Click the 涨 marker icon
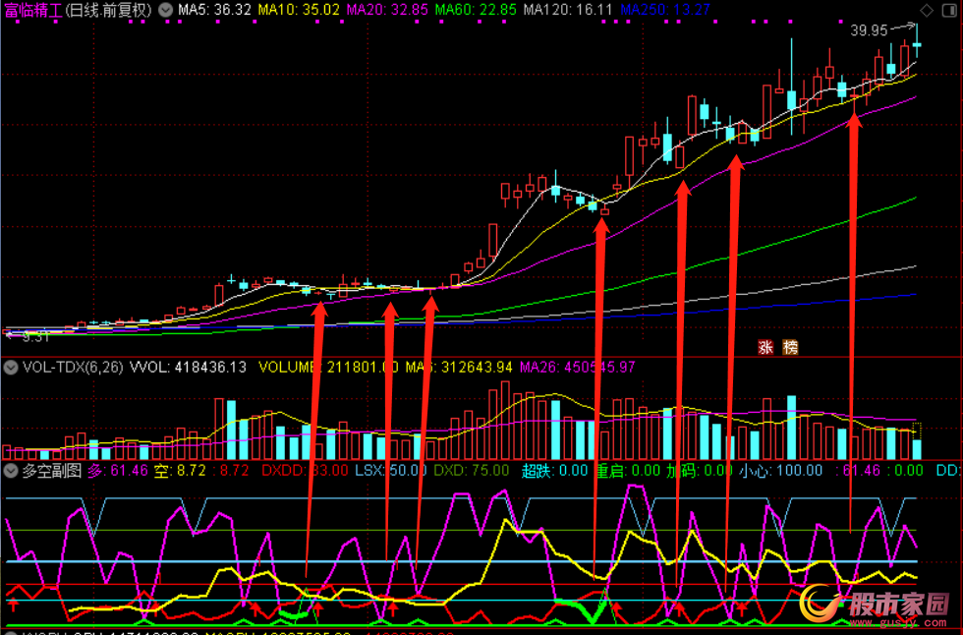This screenshot has width=963, height=635. (765, 347)
